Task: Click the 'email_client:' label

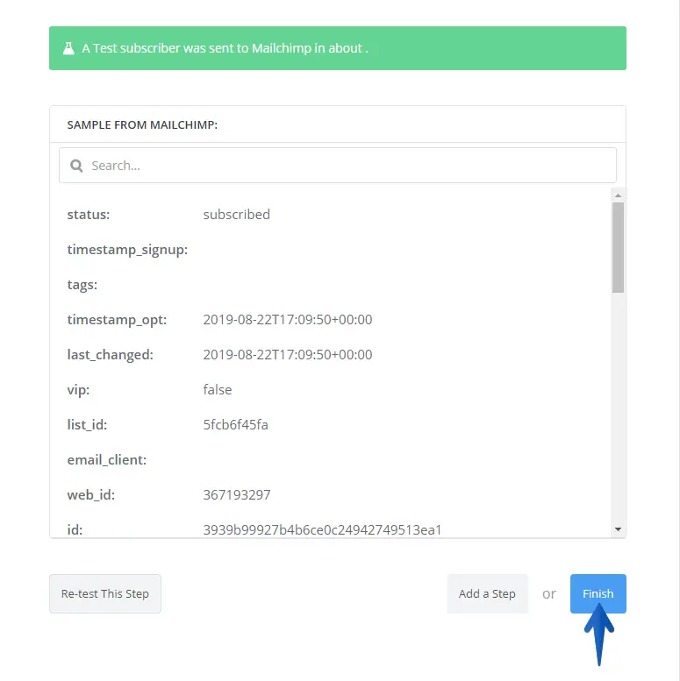Action: [106, 460]
